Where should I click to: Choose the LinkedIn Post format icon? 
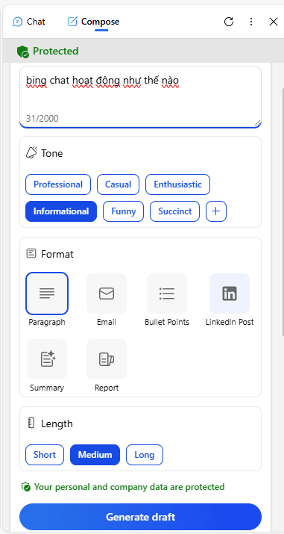coord(230,294)
